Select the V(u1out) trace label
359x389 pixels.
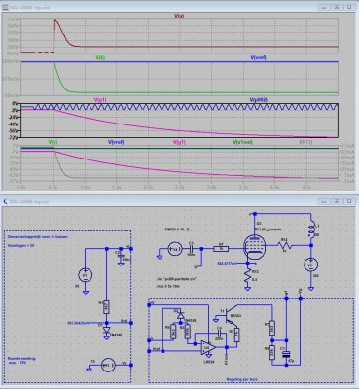click(242, 142)
